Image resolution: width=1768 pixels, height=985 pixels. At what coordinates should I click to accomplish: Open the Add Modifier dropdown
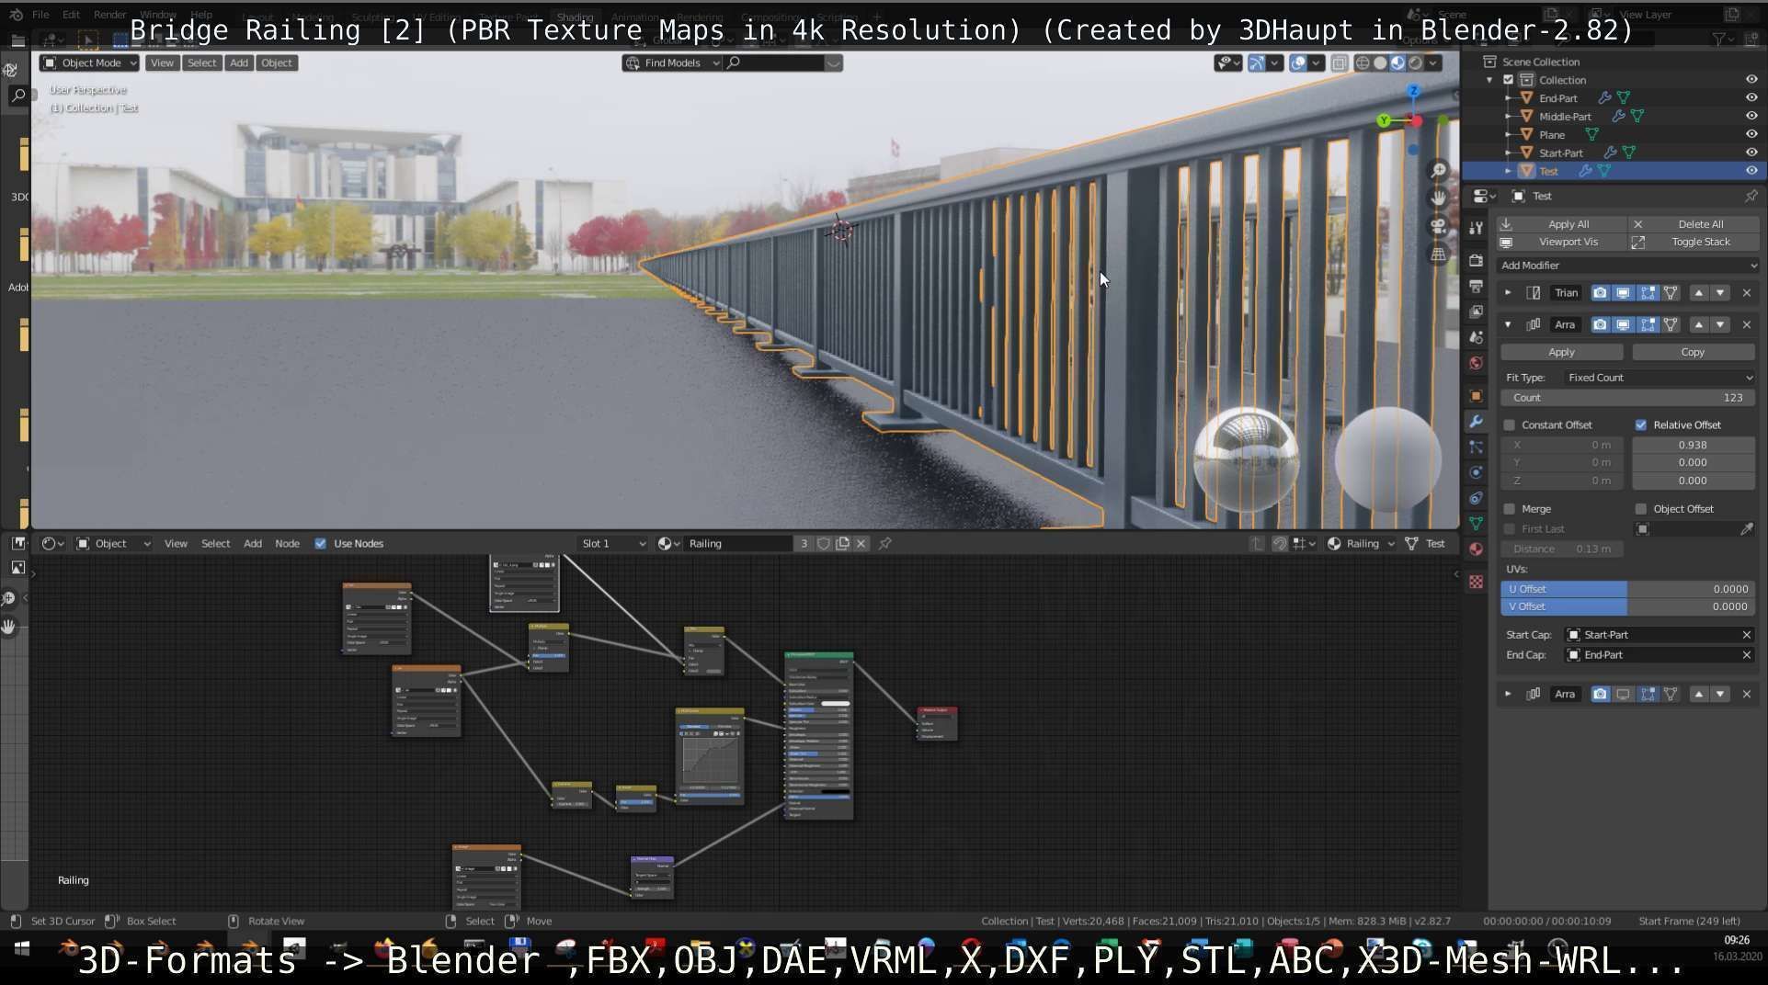[x=1628, y=266]
